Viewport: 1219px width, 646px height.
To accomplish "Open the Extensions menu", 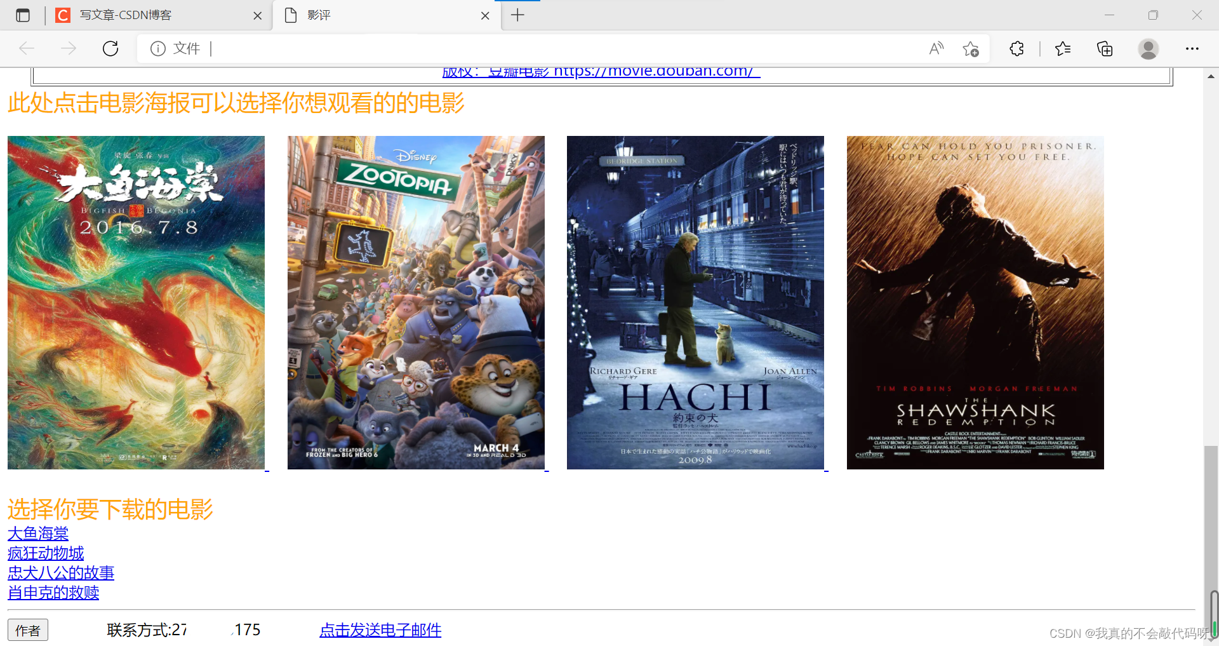I will click(x=1016, y=48).
